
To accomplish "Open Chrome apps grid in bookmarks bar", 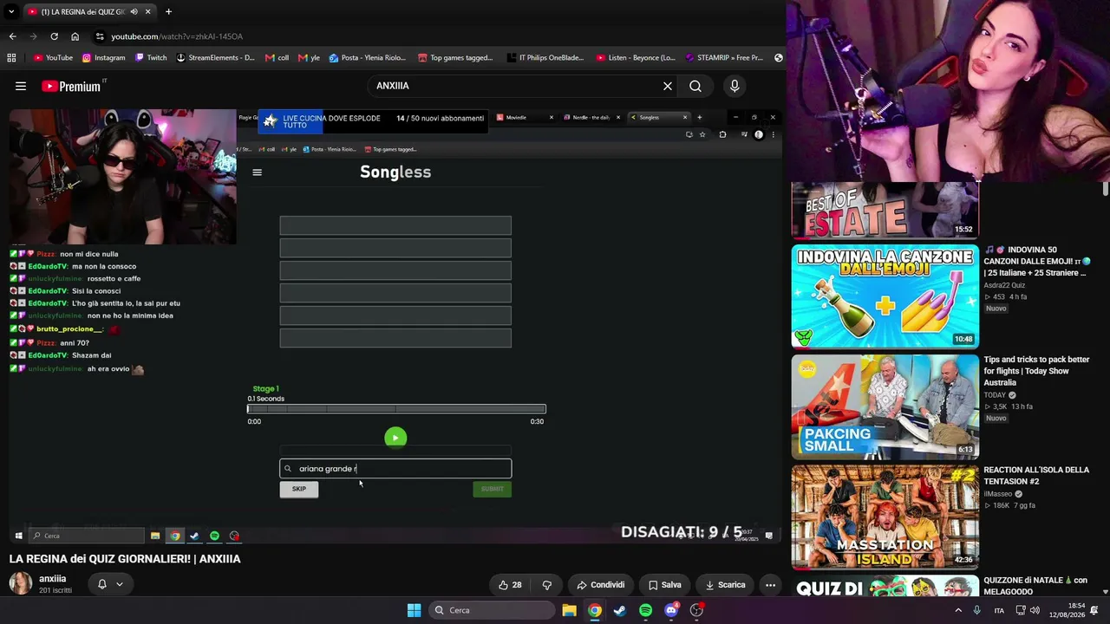I will click(11, 58).
